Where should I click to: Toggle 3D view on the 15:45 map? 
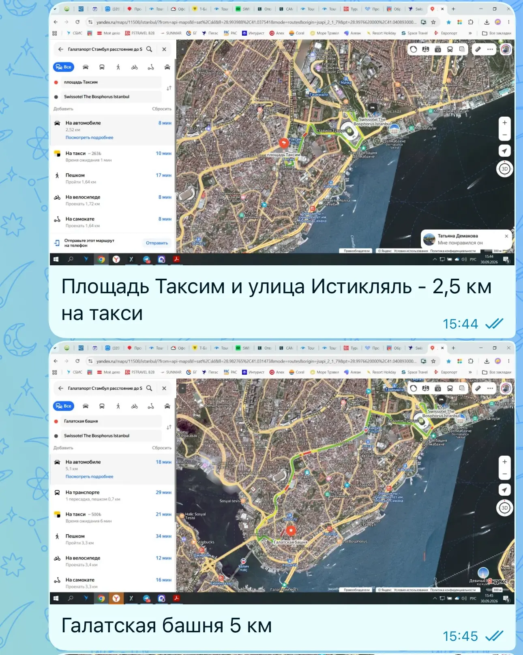pyautogui.click(x=504, y=508)
